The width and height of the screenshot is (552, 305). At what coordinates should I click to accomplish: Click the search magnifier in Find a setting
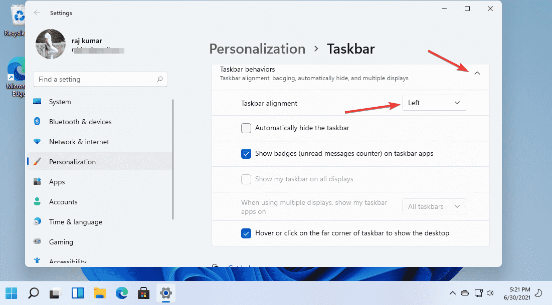click(160, 79)
